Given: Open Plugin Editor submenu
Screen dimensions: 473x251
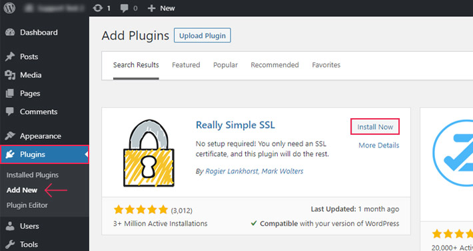Looking at the screenshot, I should tap(27, 205).
